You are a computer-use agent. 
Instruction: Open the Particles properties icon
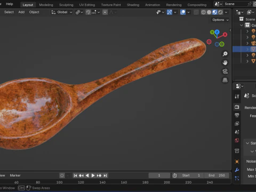pos(237,178)
